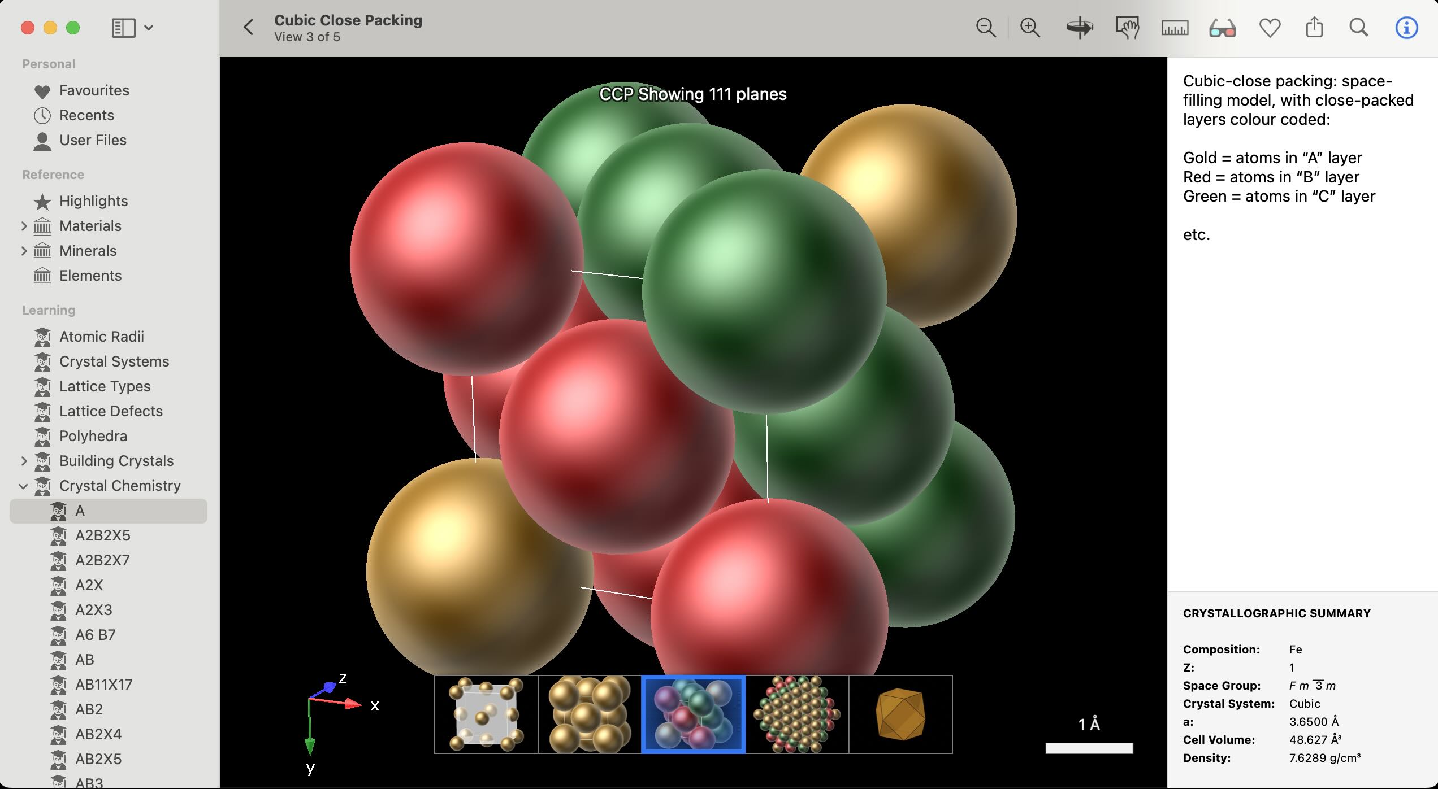The width and height of the screenshot is (1438, 789).
Task: Open the Search tool
Action: (1359, 27)
